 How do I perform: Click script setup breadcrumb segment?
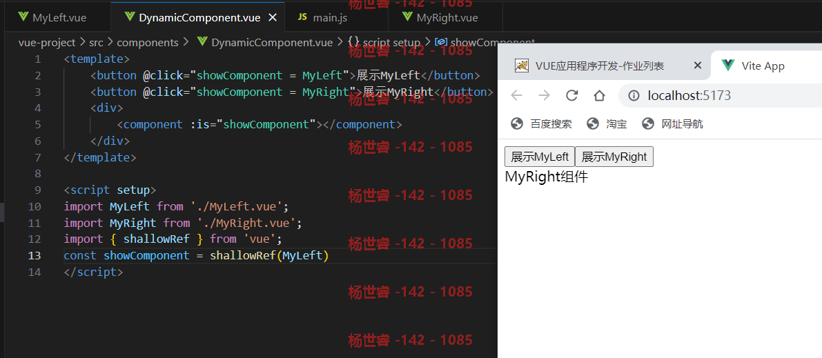pos(391,43)
